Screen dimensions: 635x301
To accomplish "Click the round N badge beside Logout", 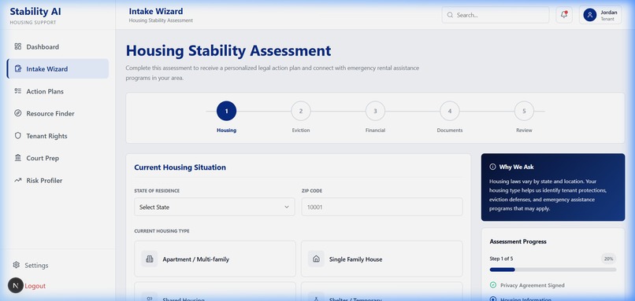I will (x=16, y=285).
